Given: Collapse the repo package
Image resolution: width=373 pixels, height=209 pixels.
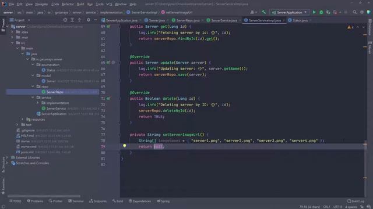Looking at the screenshot, I should pos(33,87).
